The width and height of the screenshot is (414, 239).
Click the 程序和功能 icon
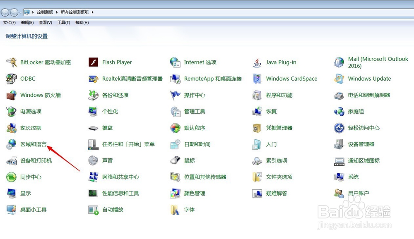257,95
